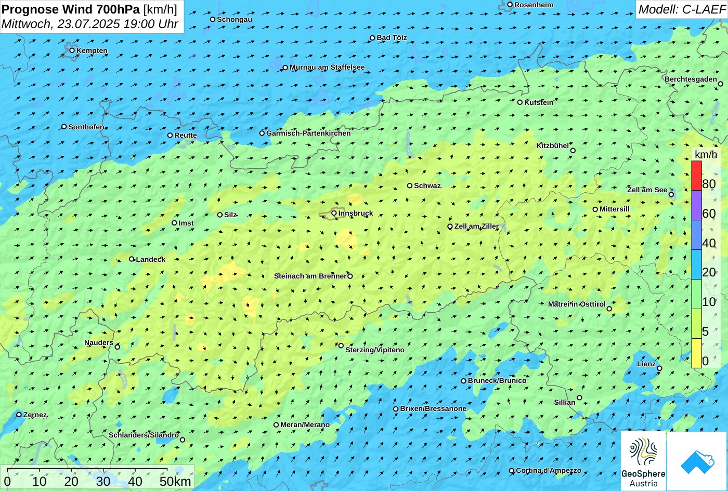The height and width of the screenshot is (491, 728).
Task: Select the Zernez location dot
Action: (19, 415)
